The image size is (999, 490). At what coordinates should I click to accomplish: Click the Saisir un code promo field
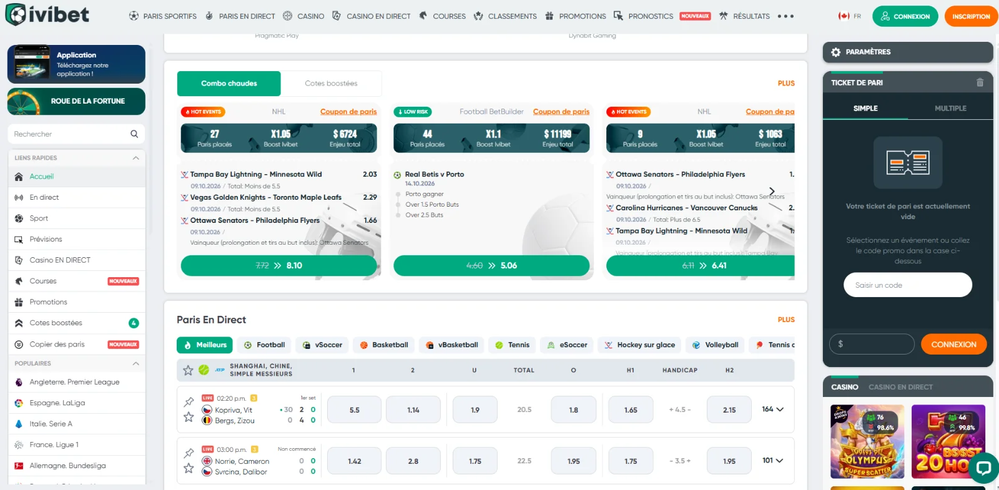pos(908,285)
